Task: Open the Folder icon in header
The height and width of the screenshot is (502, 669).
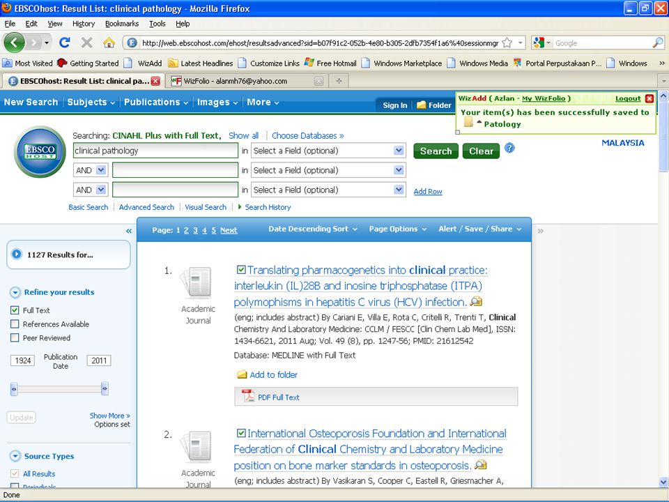Action: [421, 105]
